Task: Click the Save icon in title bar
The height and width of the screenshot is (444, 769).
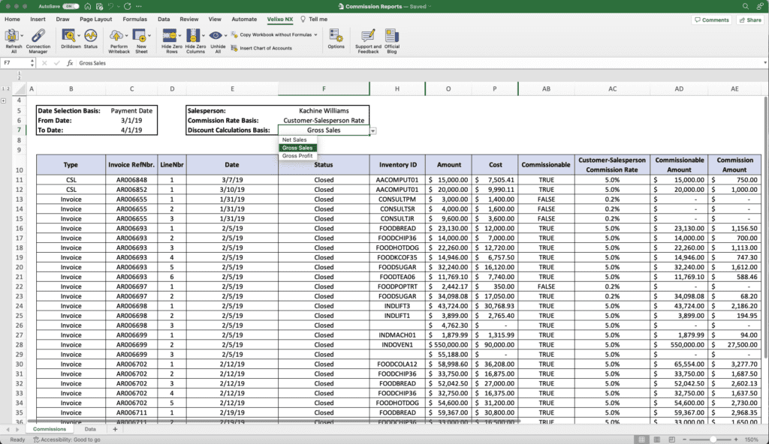Action: click(100, 6)
